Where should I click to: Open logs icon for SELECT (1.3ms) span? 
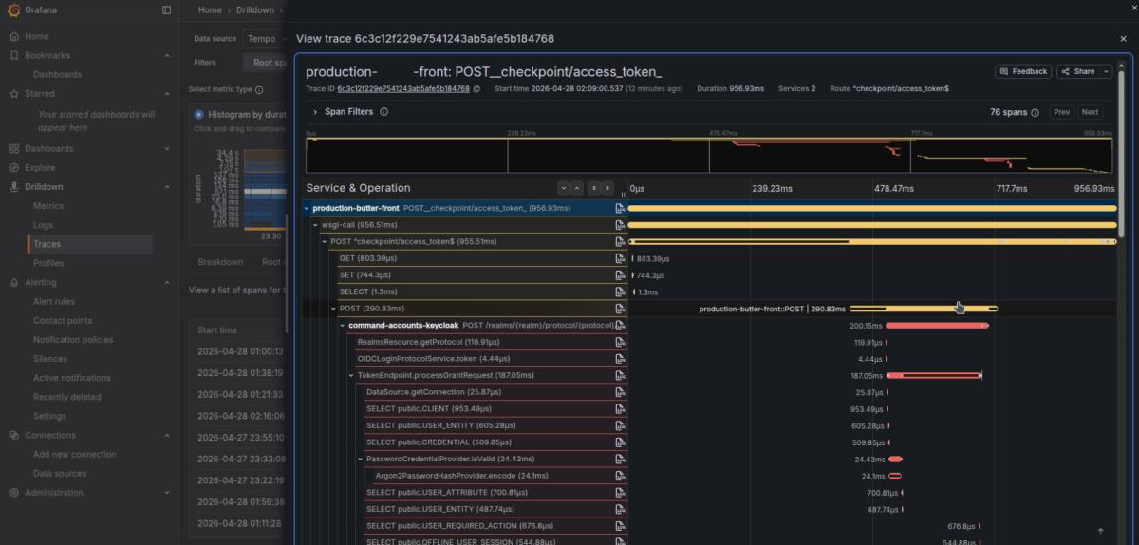click(x=620, y=291)
